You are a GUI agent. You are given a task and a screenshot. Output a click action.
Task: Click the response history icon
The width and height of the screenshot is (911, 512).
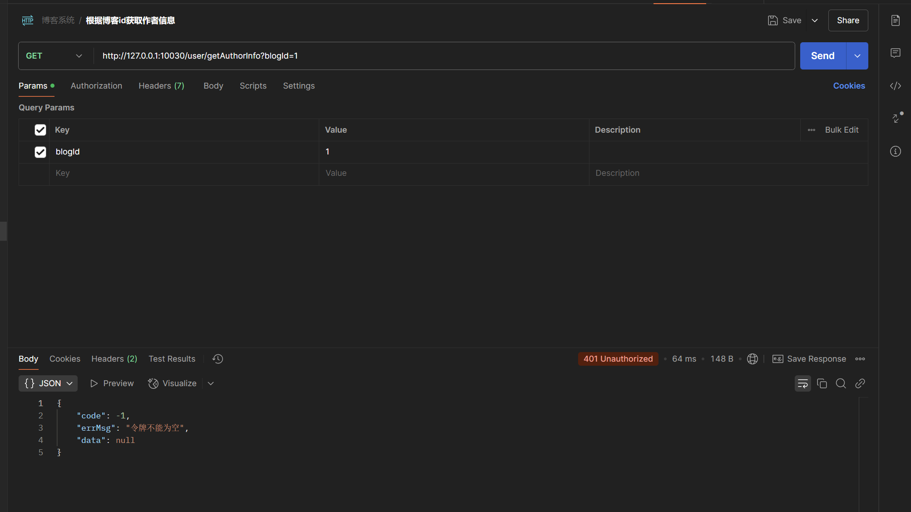tap(218, 359)
